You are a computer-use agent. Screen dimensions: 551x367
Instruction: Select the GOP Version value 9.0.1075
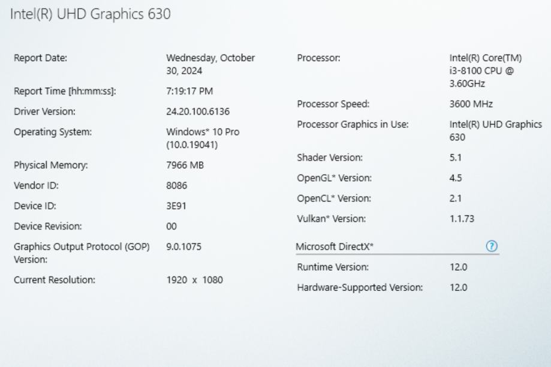pos(183,246)
